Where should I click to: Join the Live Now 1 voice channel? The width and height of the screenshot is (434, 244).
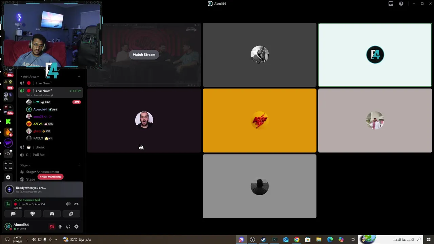click(51, 83)
